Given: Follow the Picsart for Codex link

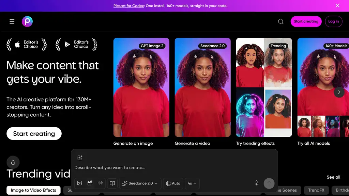Looking at the screenshot, I should point(128,6).
